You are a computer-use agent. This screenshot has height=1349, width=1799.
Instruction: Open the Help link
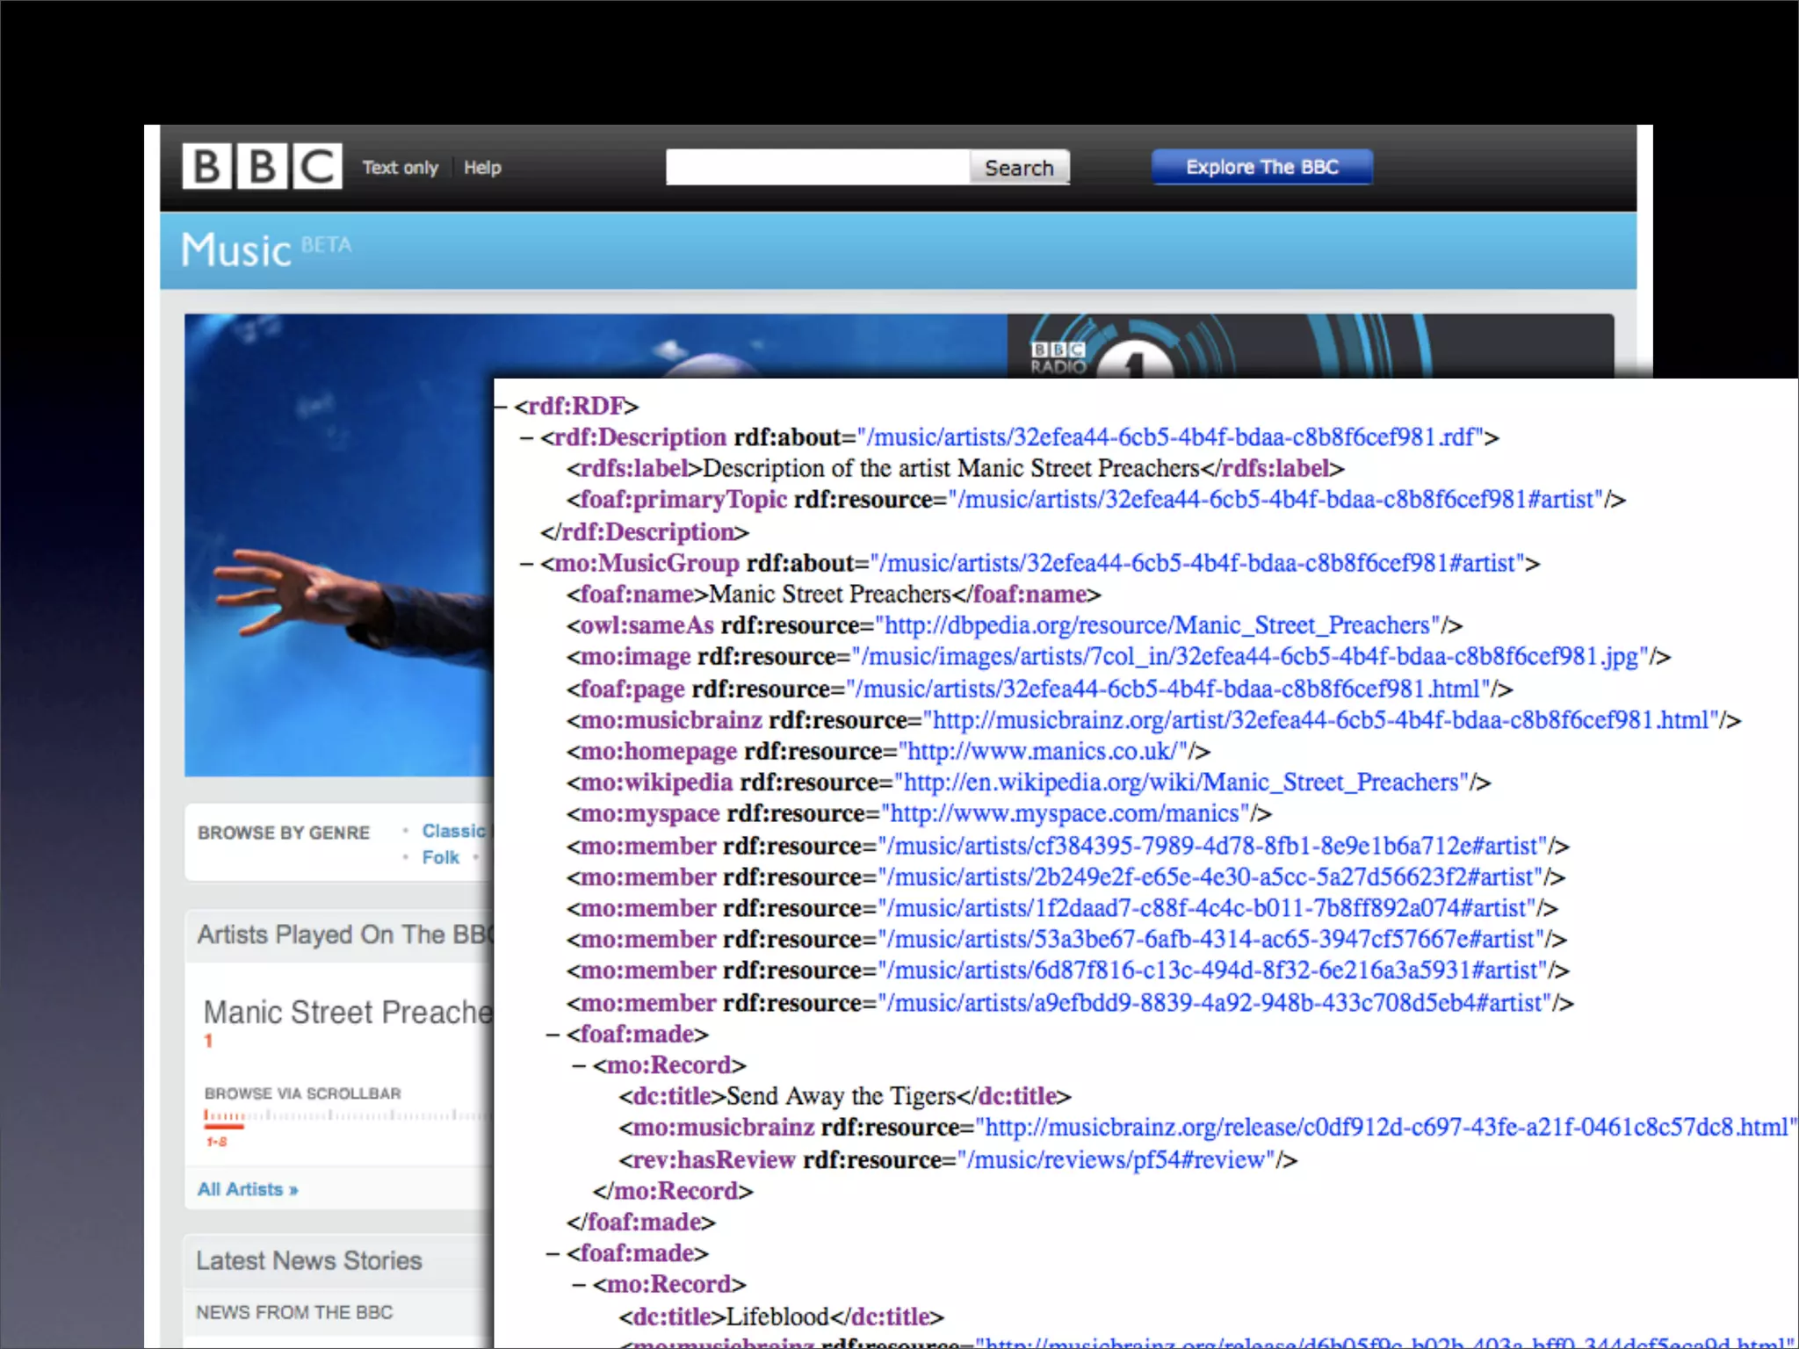tap(482, 168)
